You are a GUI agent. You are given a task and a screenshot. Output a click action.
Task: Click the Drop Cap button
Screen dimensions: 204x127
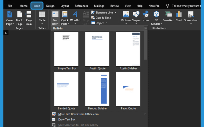(x=86, y=18)
